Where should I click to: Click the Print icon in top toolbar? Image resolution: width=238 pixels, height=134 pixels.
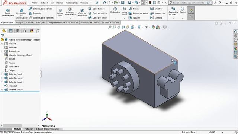[x=129, y=3]
